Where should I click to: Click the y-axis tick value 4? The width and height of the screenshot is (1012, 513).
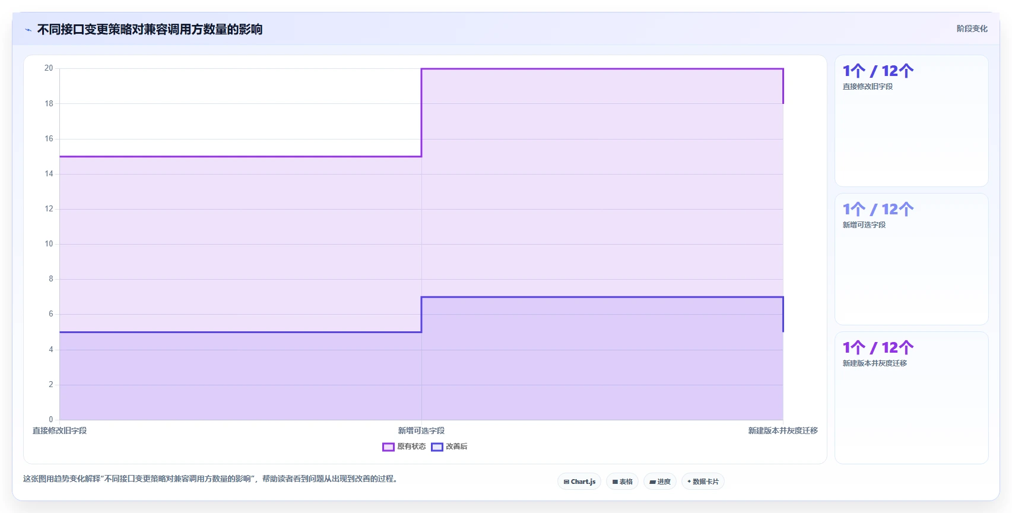coord(51,349)
